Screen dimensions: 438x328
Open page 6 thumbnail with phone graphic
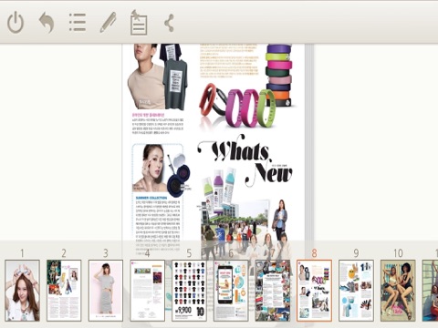(x=231, y=291)
